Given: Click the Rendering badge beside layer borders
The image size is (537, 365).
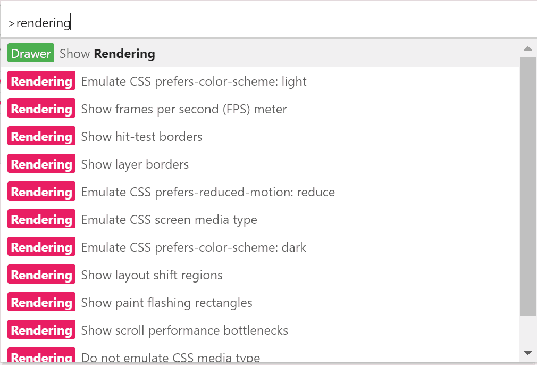Looking at the screenshot, I should [x=41, y=164].
